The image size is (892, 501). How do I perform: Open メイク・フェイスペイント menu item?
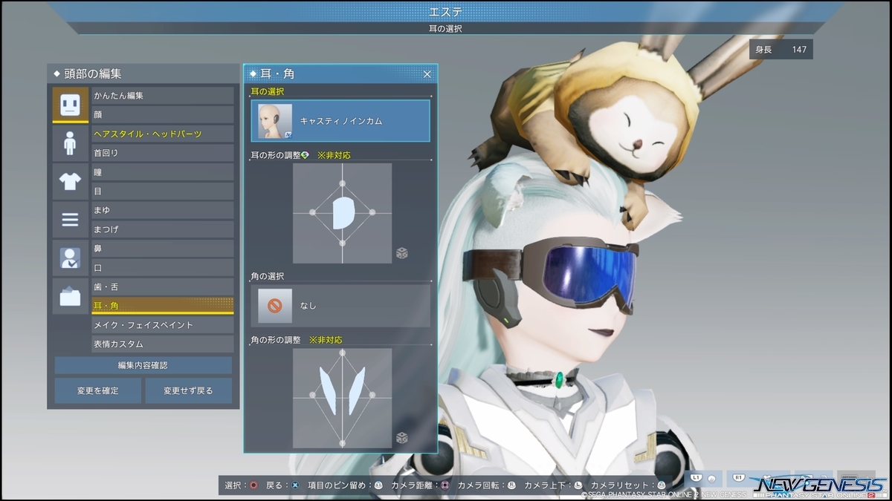point(163,325)
